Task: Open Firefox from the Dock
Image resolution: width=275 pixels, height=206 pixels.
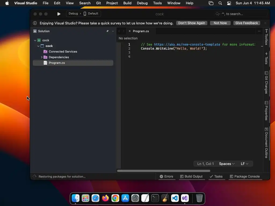Action: [105, 198]
